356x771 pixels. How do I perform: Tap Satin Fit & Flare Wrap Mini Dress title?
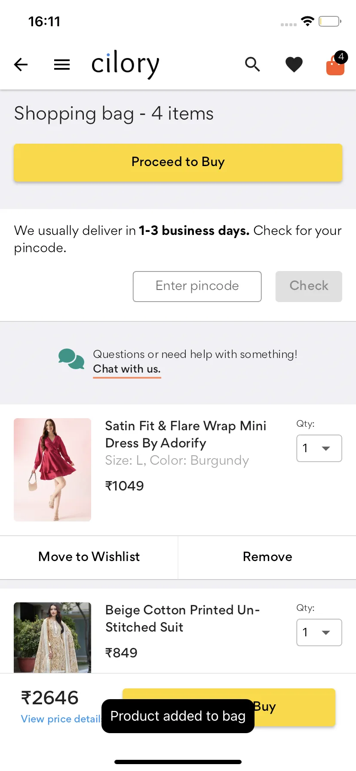(185, 434)
